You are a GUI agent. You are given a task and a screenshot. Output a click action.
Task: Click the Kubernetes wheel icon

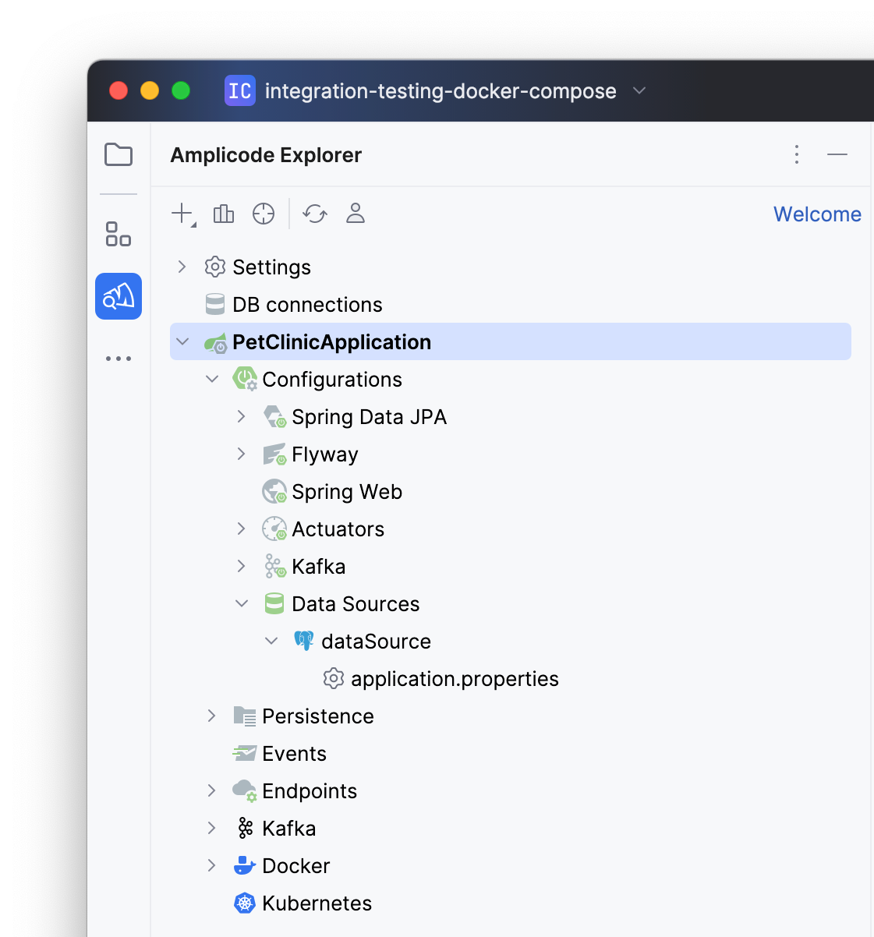point(245,903)
